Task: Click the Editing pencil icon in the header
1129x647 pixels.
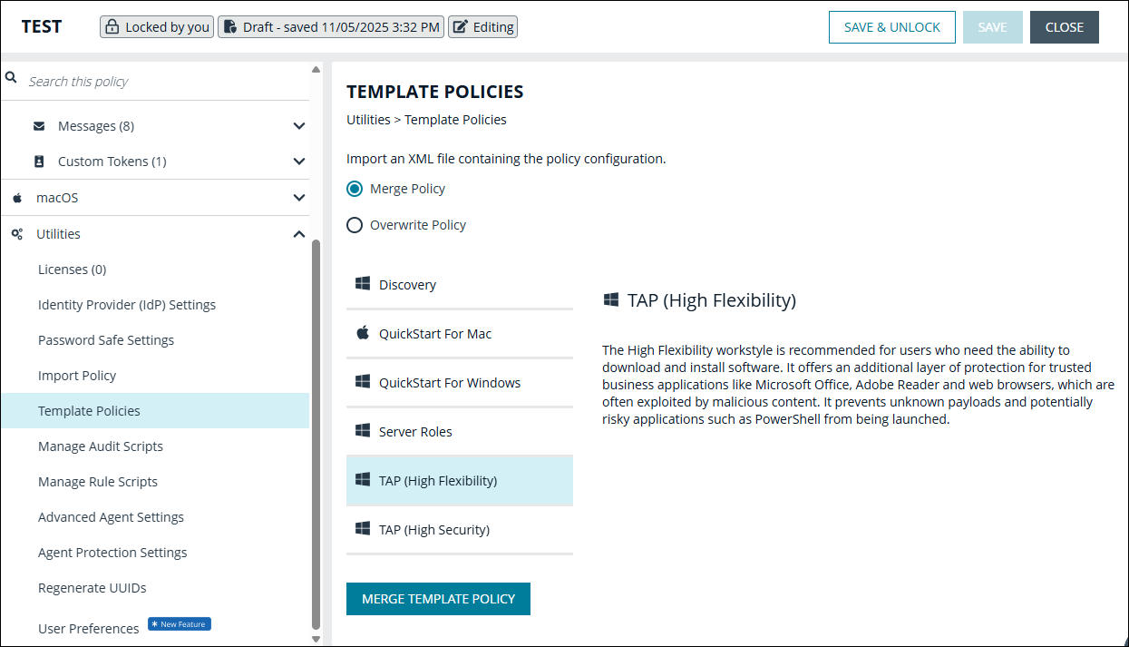Action: coord(461,26)
